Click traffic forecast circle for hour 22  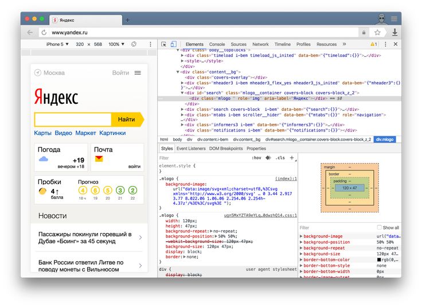point(132,191)
